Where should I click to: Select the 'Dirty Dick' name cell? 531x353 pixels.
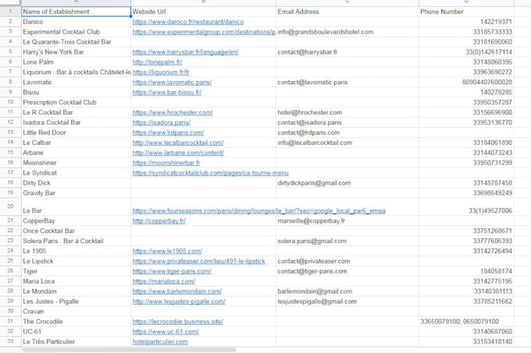[77, 183]
